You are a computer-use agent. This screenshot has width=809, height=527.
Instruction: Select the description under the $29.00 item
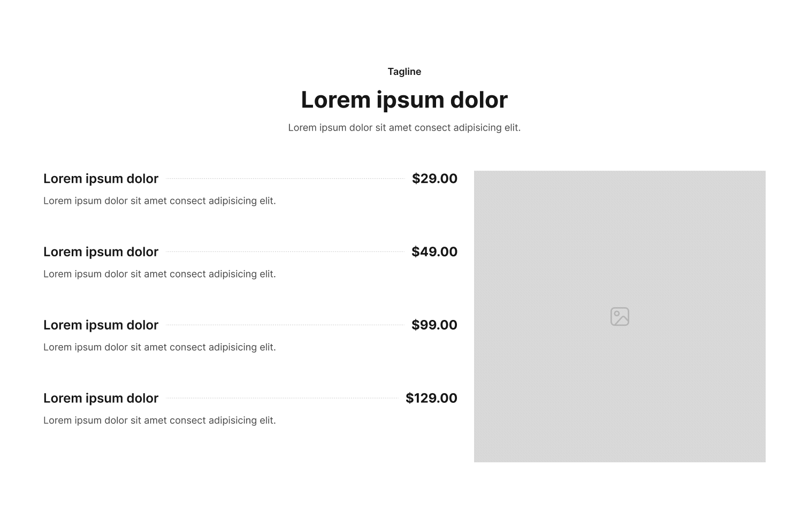coord(159,201)
